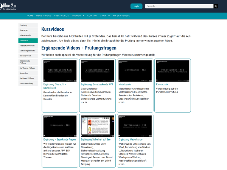The height and width of the screenshot is (170, 227).
Task: Click the Login button
Action: (136, 6)
